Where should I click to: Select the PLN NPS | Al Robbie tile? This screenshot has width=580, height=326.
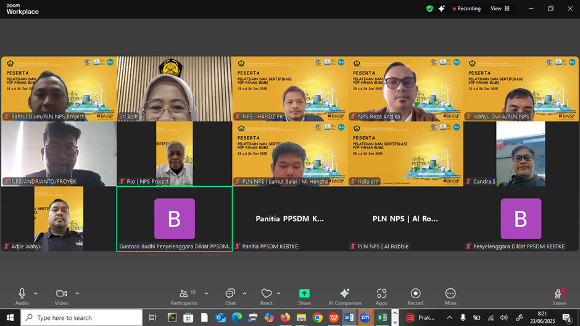pyautogui.click(x=405, y=219)
